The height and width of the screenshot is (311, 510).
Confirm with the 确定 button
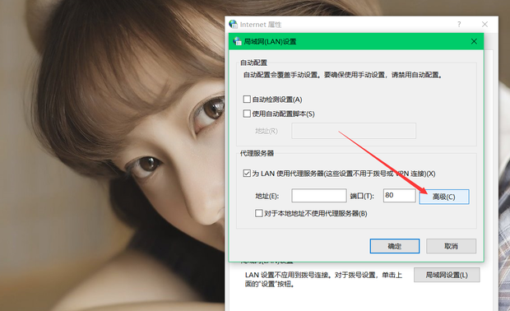[x=395, y=246]
